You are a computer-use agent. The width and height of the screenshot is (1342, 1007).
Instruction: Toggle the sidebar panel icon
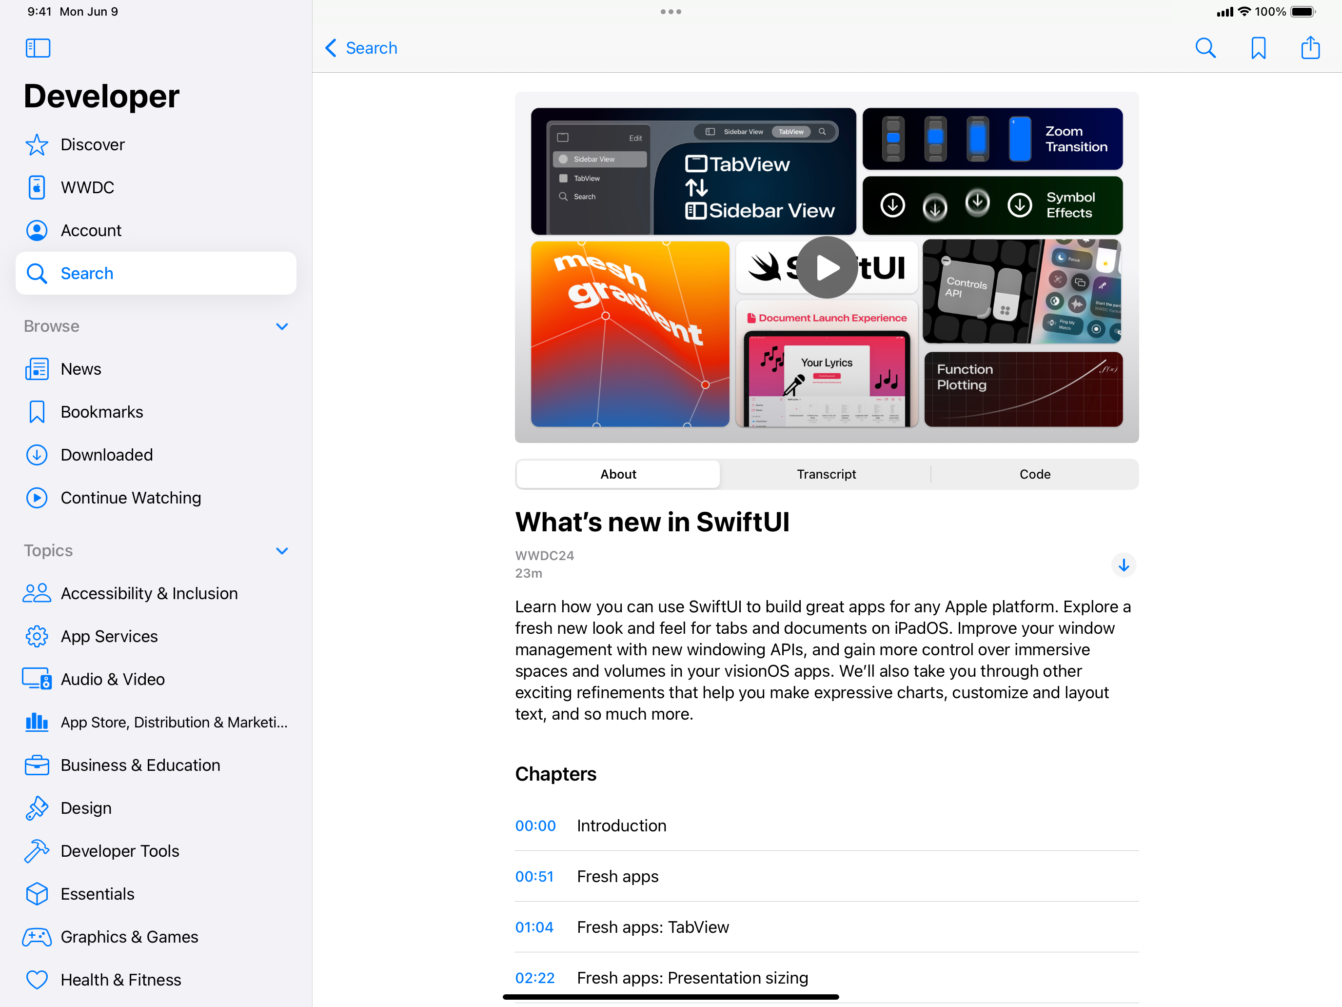(x=38, y=48)
